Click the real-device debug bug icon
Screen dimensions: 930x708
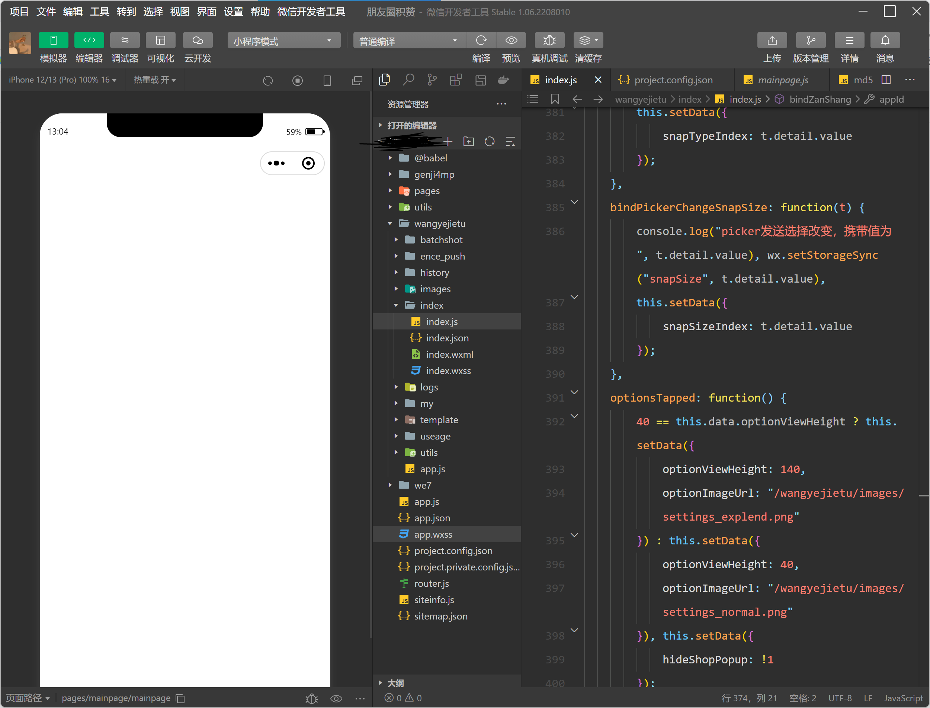pos(549,41)
